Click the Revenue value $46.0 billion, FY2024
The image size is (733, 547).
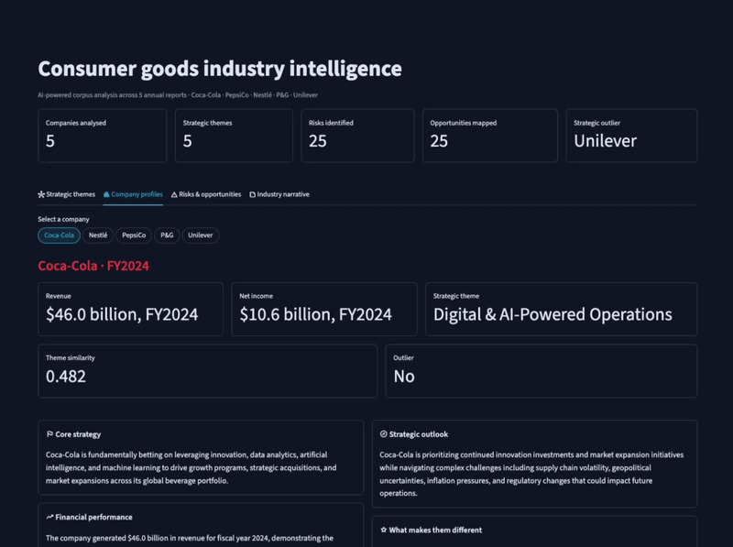(122, 314)
